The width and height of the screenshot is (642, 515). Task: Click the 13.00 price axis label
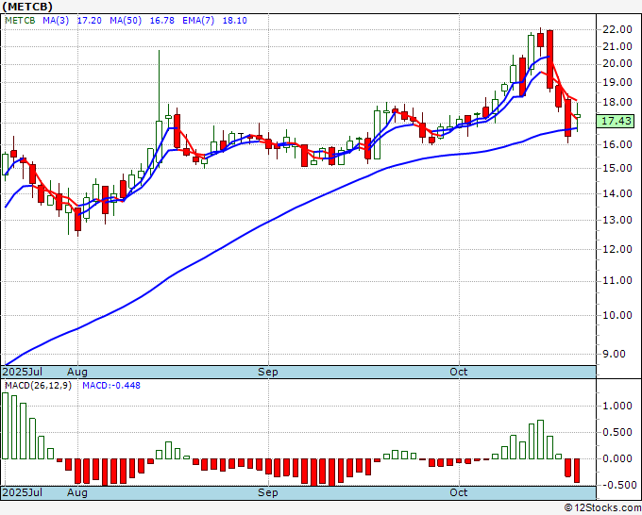click(617, 220)
